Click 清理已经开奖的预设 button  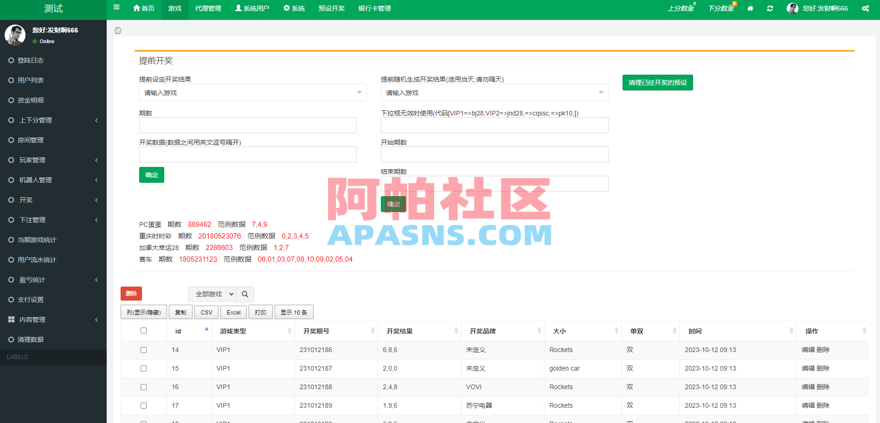(x=657, y=83)
